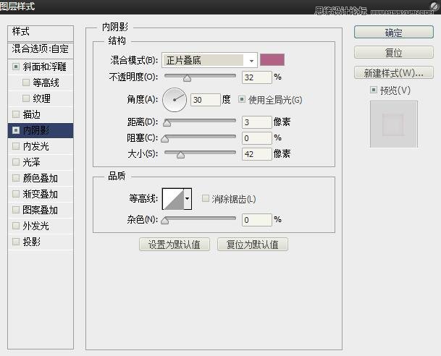Viewport: 441px width, 356px height.
Task: Enable the 内发光 checkbox
Action: click(16, 146)
